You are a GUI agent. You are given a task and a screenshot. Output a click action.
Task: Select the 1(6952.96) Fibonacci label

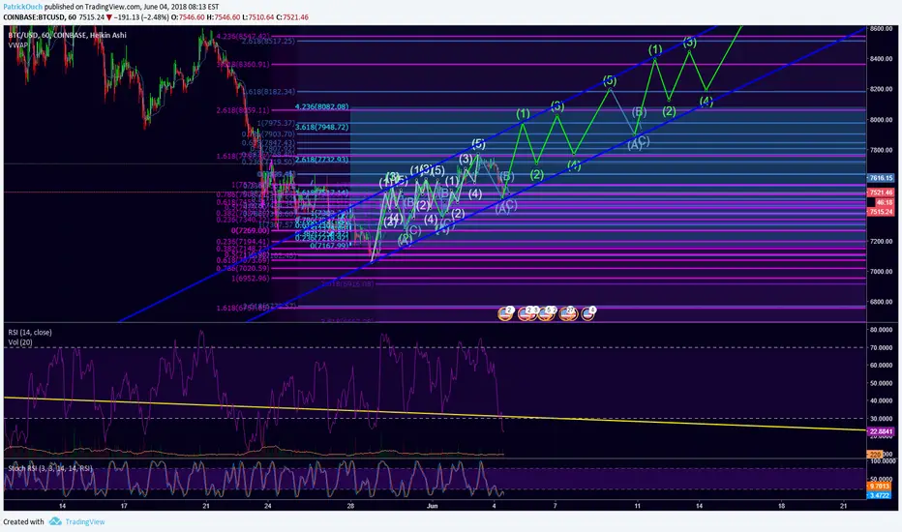coord(251,279)
